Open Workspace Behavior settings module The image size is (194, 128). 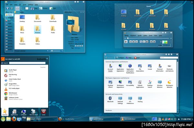[169, 84]
